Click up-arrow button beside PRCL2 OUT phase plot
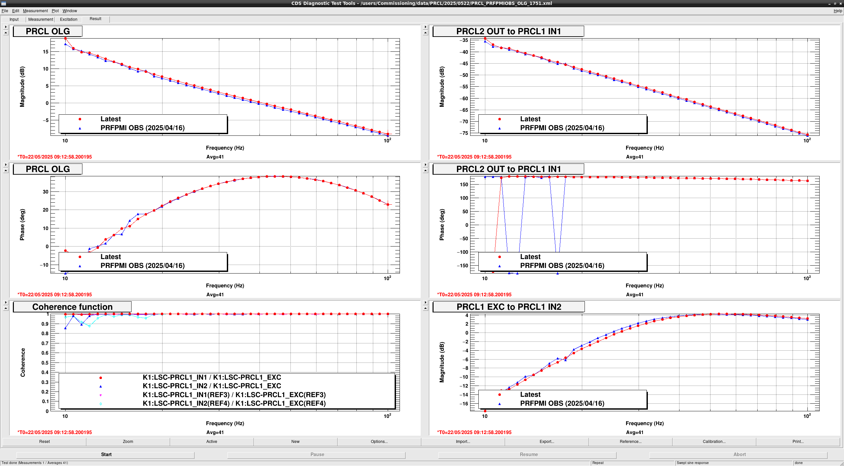Screen dimensions: 844x466 click(x=425, y=170)
